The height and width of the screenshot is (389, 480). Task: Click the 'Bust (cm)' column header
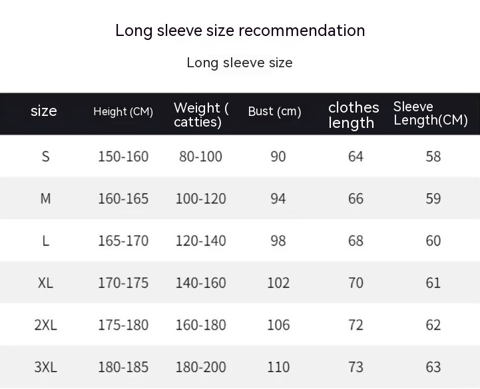[x=274, y=112]
